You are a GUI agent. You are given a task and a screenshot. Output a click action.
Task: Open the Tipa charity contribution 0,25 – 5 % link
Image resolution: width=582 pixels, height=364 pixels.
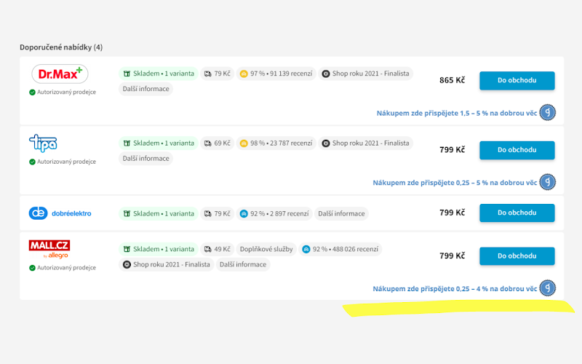click(x=455, y=183)
